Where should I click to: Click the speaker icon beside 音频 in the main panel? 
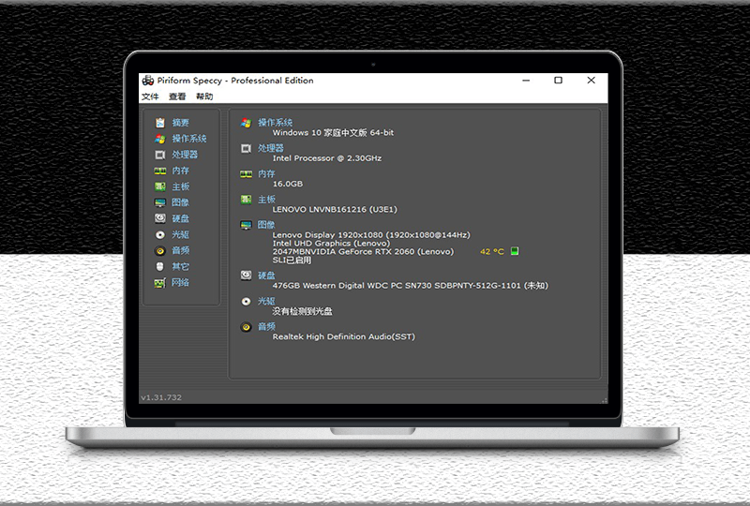(x=246, y=327)
